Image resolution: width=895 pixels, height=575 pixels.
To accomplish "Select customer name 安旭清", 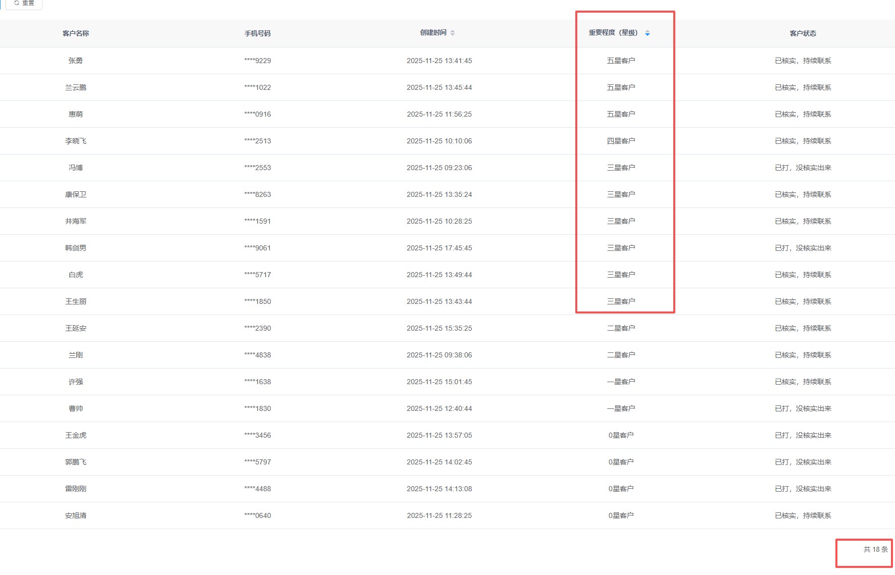I will point(76,515).
